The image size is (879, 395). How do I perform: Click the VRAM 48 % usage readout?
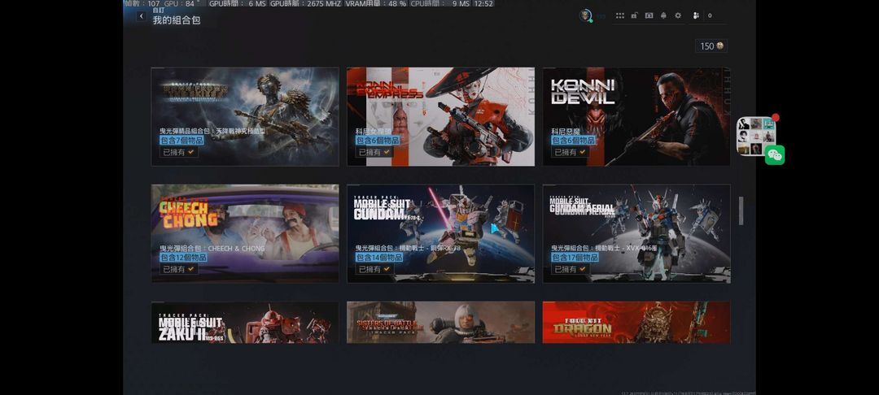[x=375, y=3]
